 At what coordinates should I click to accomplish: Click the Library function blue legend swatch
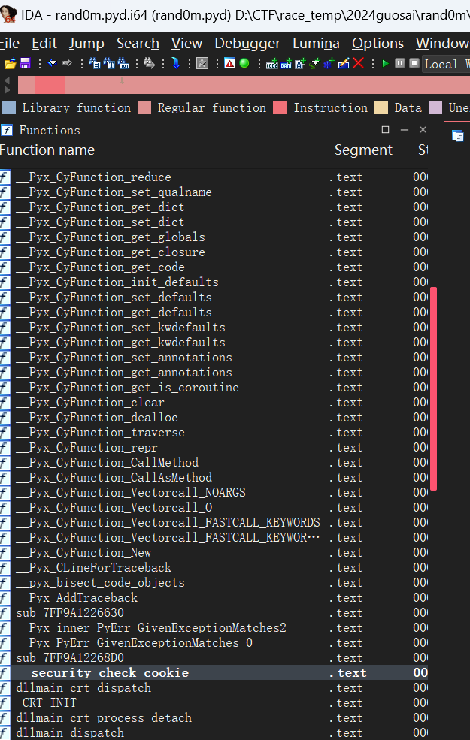click(x=9, y=108)
